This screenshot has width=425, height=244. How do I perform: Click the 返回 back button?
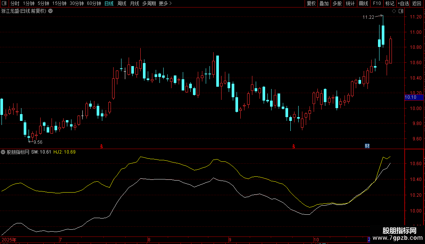(x=417, y=3)
